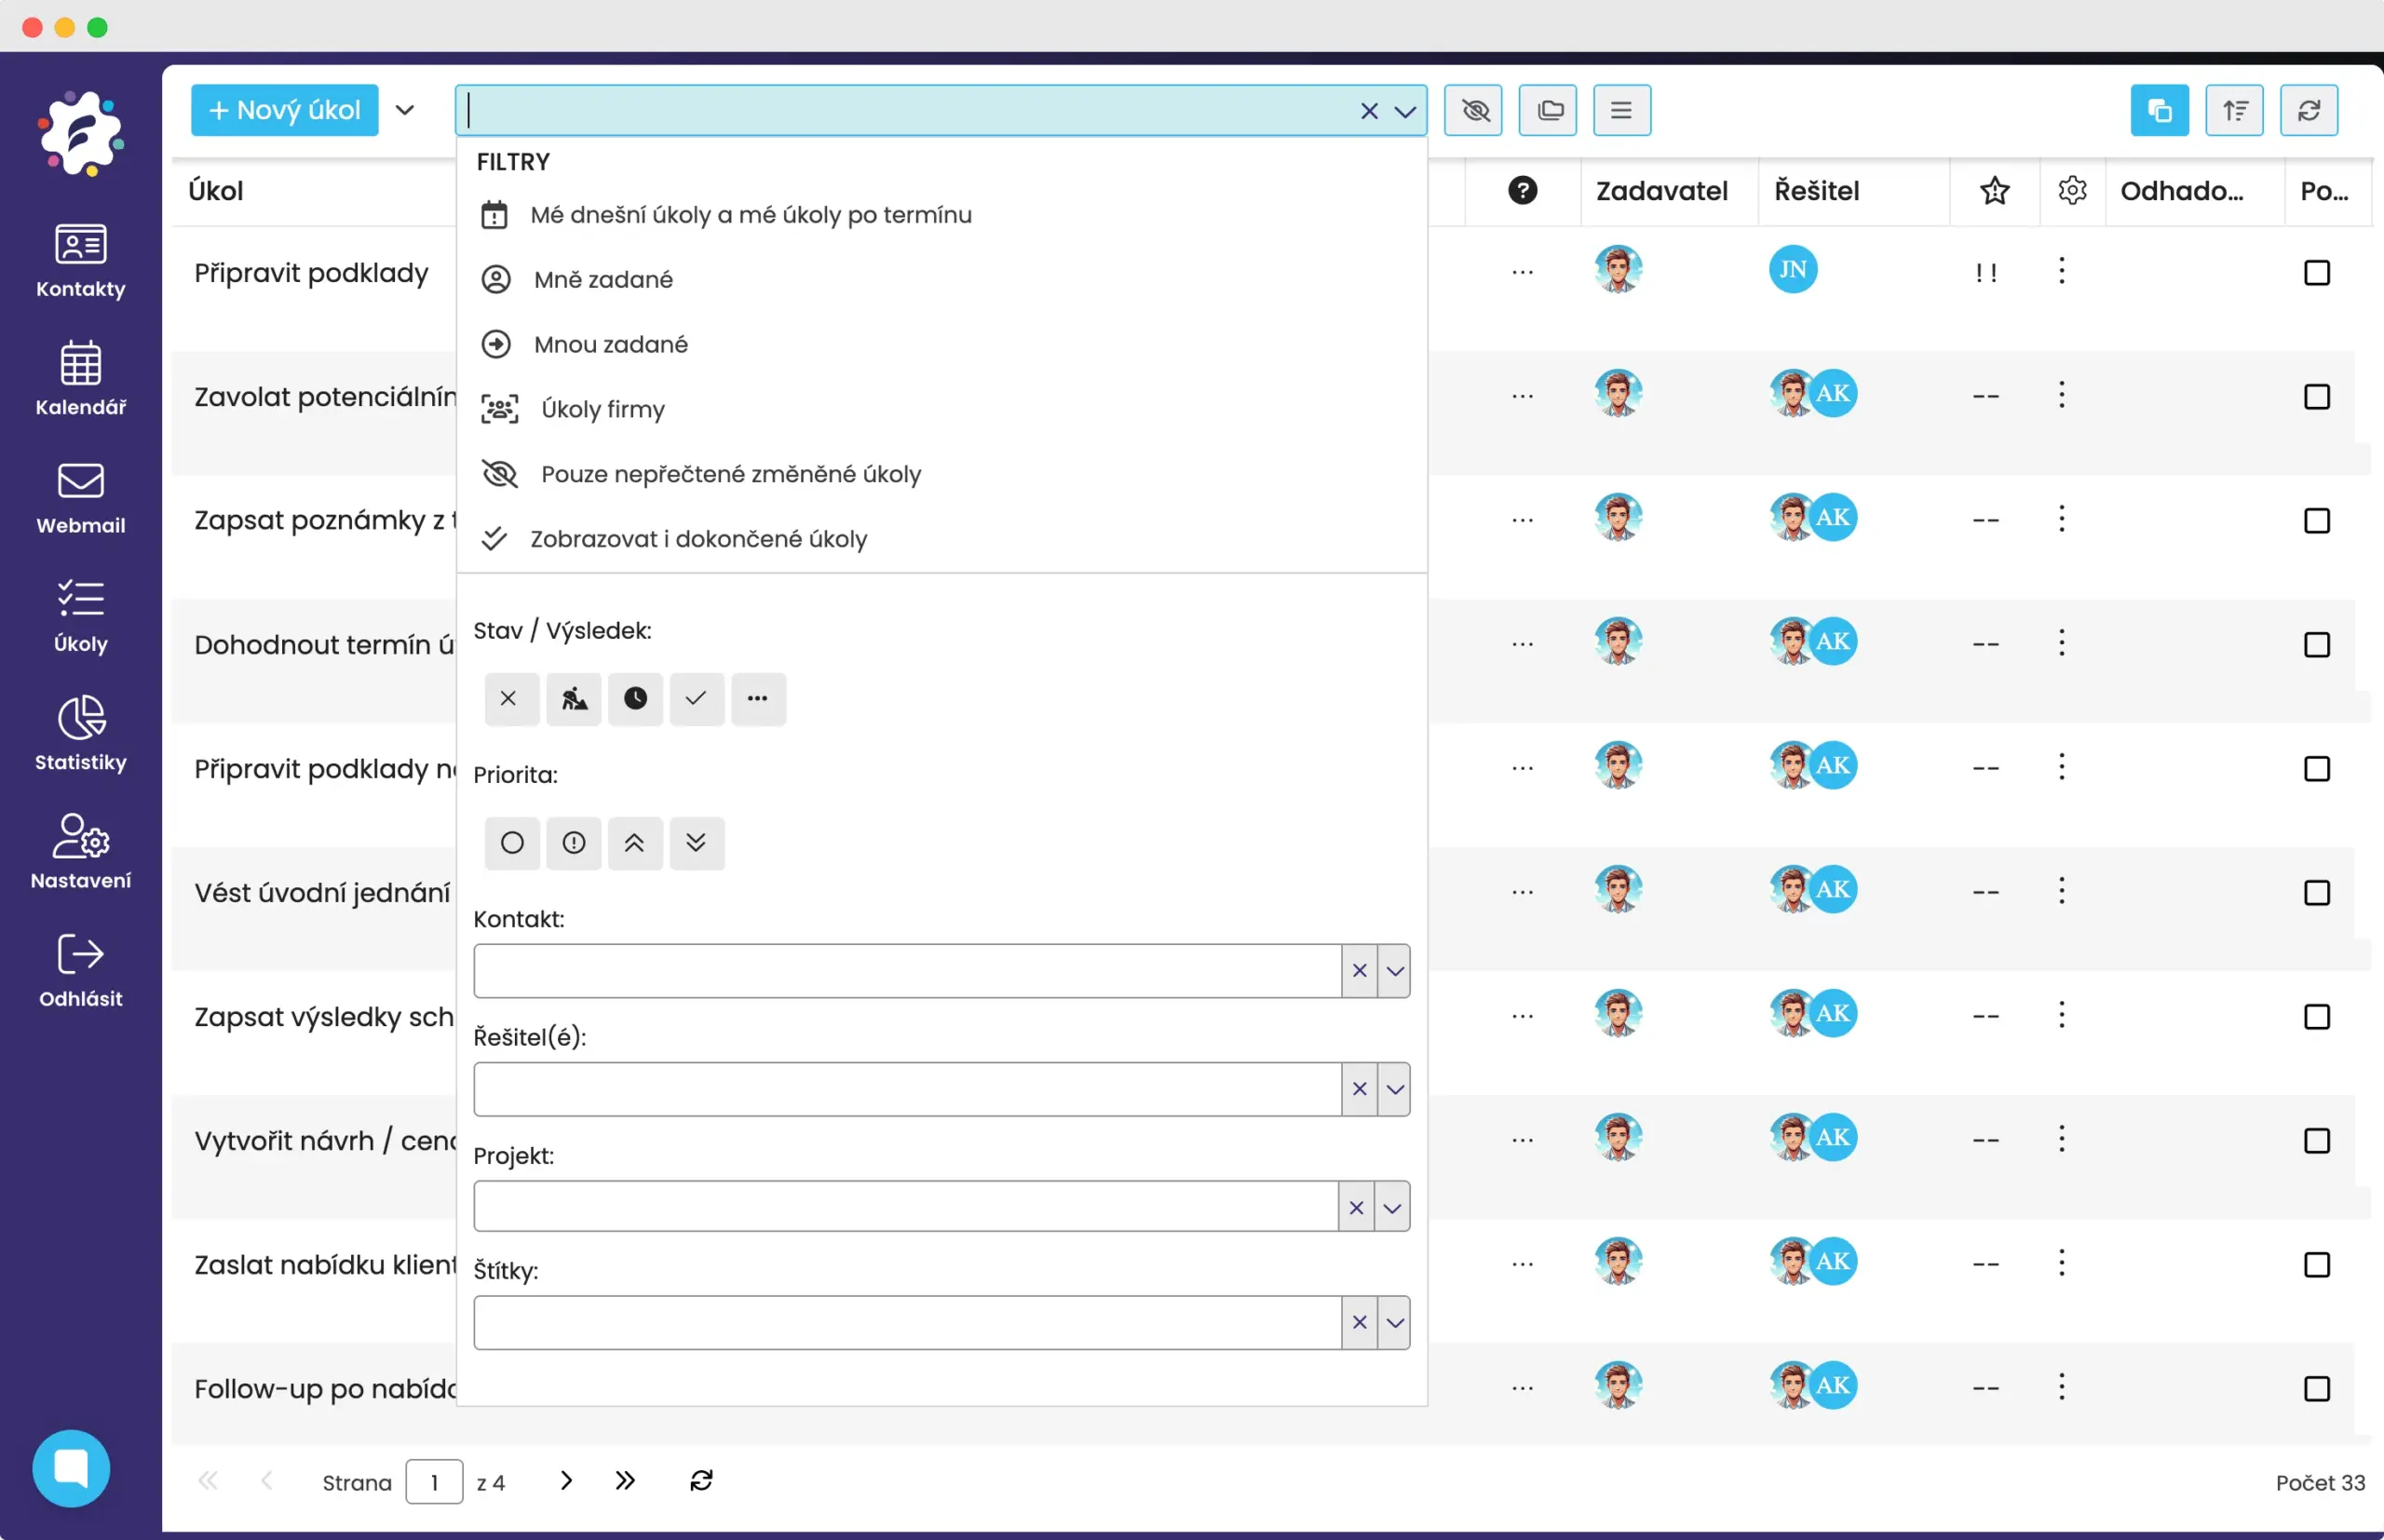Click the Nový úkol button
This screenshot has width=2384, height=1540.
pos(284,110)
